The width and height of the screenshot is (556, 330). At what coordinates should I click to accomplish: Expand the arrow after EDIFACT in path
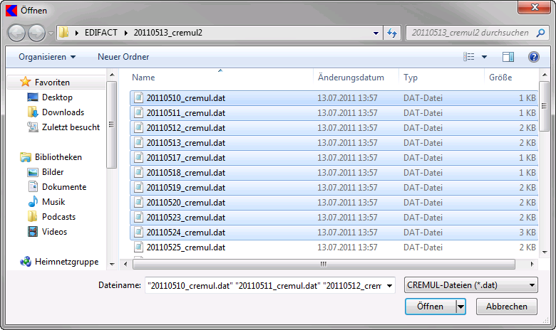[126, 33]
